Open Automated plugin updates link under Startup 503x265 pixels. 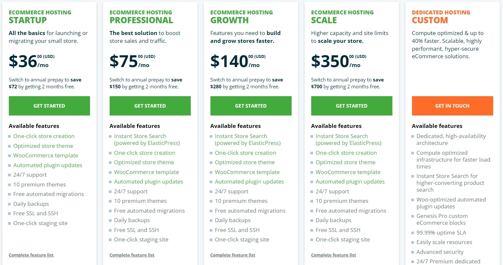pos(48,165)
